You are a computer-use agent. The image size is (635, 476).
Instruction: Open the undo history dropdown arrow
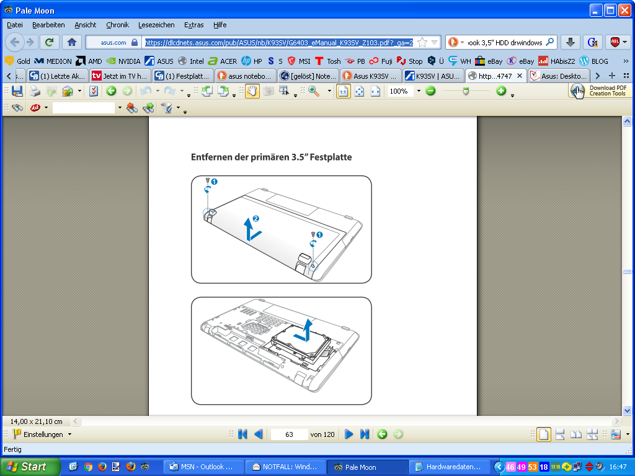tap(158, 91)
